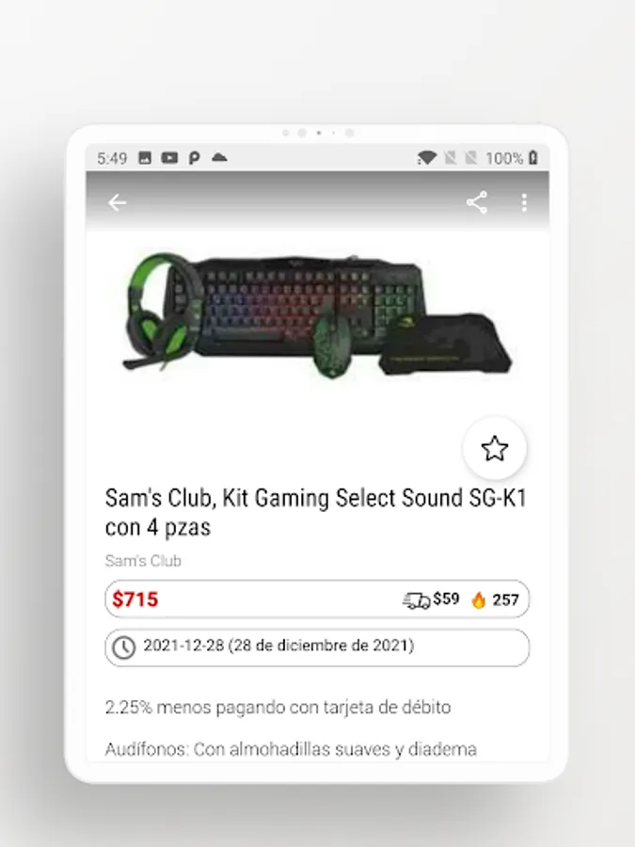Tap the Wi-Fi status bar icon
The height and width of the screenshot is (847, 635).
point(426,158)
